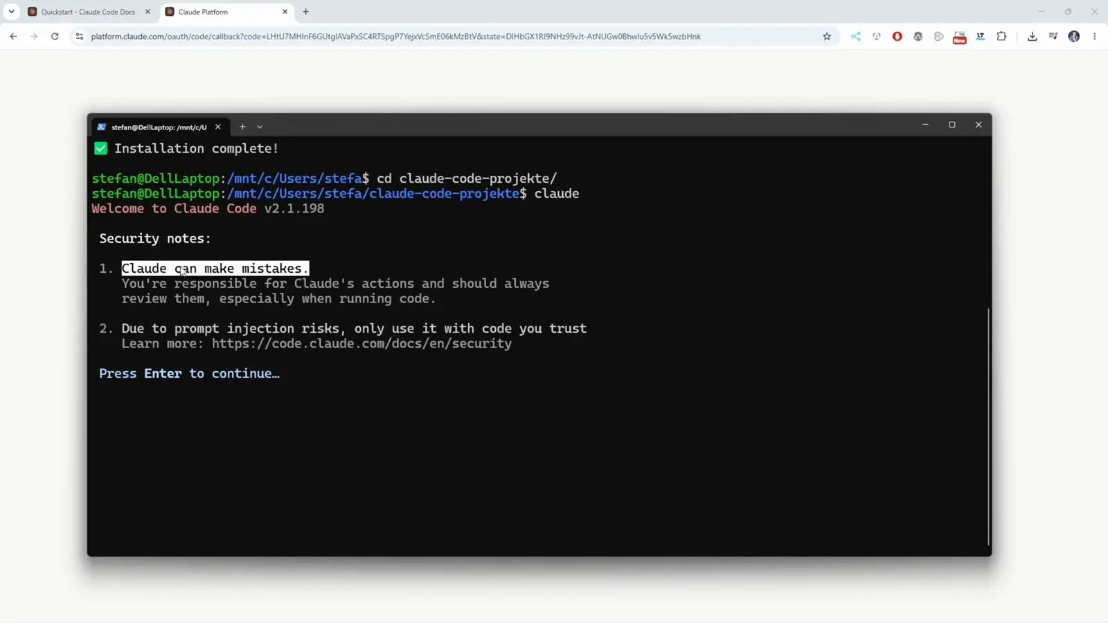Close the Claude Platform tab
This screenshot has width=1108, height=623.
point(285,12)
